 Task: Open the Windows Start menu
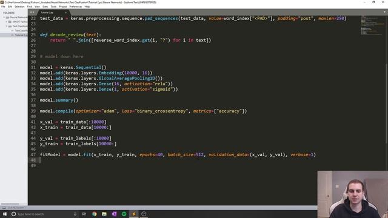click(x=5, y=214)
